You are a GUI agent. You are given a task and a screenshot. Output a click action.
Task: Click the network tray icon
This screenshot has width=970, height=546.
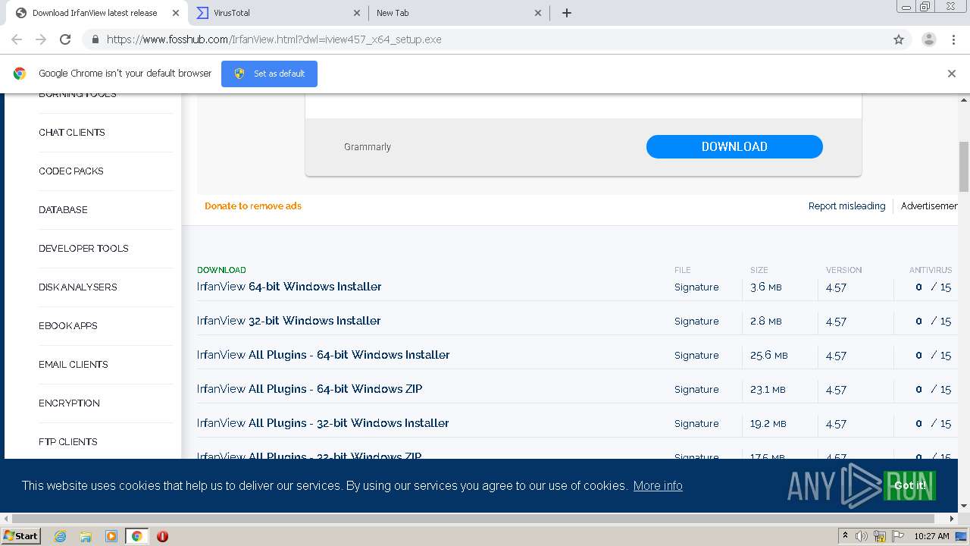pos(880,536)
